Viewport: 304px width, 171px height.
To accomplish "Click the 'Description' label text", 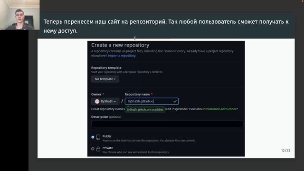I will 100,117.
